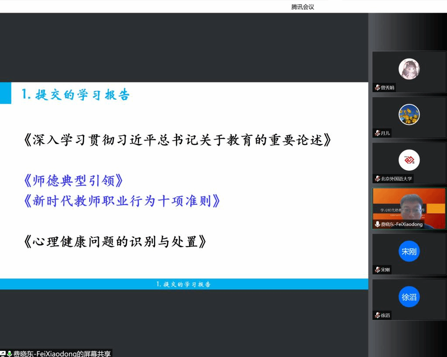
Task: Click the muted mic icon beside 月儿
Action: [377, 133]
